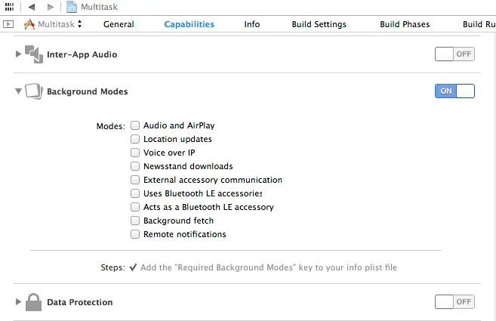Check the Remote notifications option
The height and width of the screenshot is (321, 496).
(135, 234)
